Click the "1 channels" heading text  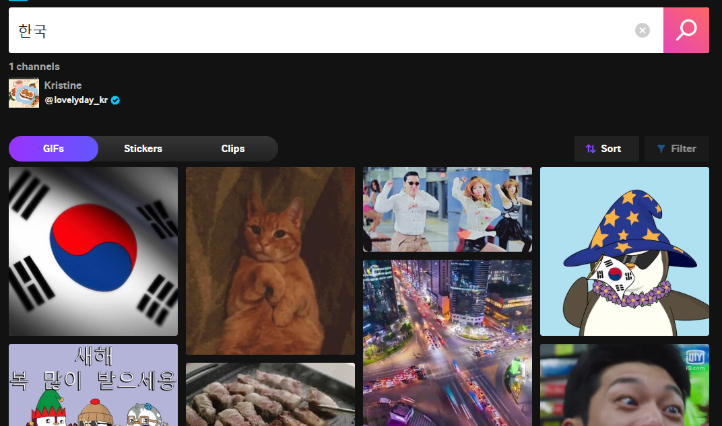(34, 67)
